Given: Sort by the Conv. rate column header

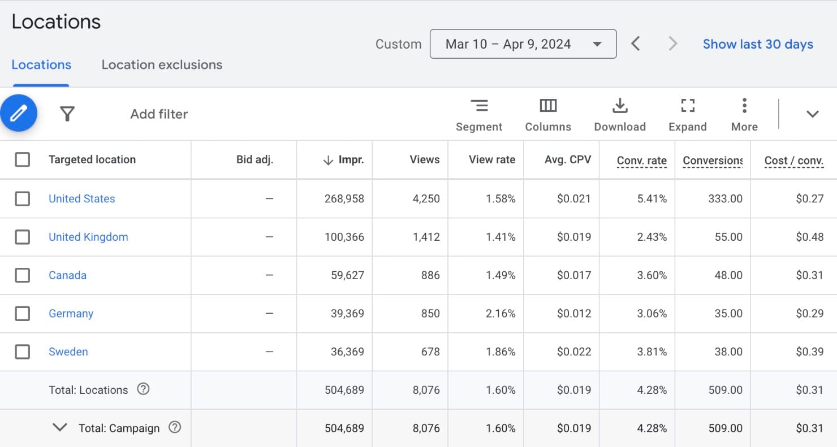Looking at the screenshot, I should point(641,160).
